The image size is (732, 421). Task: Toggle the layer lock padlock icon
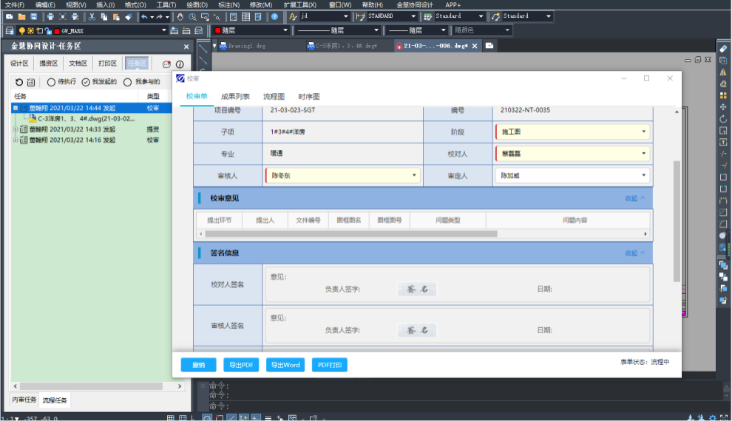coord(48,31)
